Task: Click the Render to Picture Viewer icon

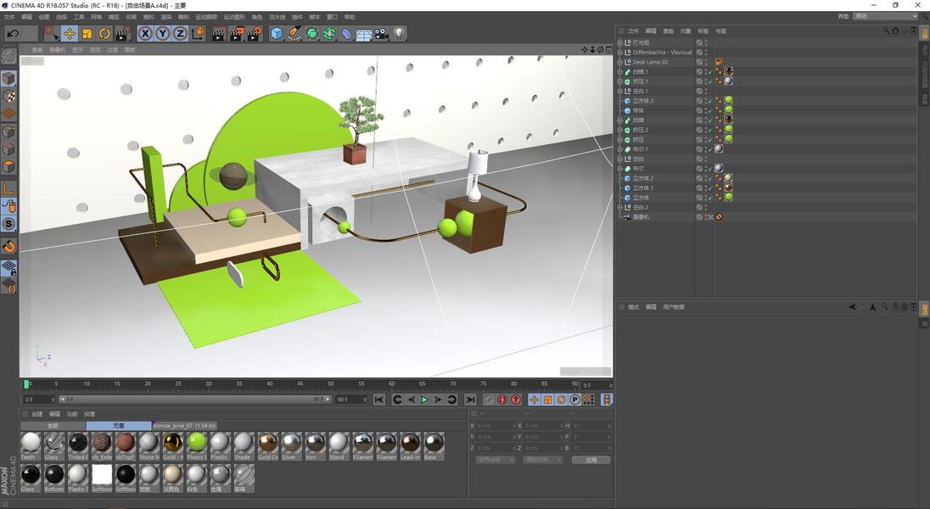Action: [x=236, y=34]
